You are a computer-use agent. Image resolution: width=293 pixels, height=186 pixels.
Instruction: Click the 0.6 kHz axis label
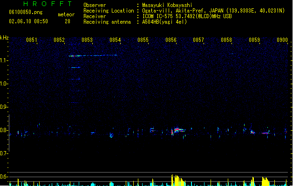(x=4, y=177)
